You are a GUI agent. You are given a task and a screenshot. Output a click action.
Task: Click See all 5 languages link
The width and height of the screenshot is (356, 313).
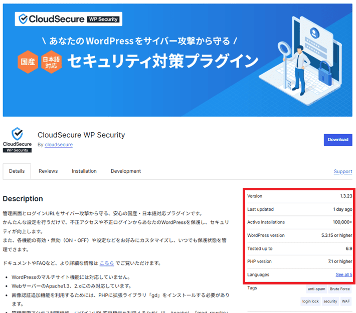[344, 274]
